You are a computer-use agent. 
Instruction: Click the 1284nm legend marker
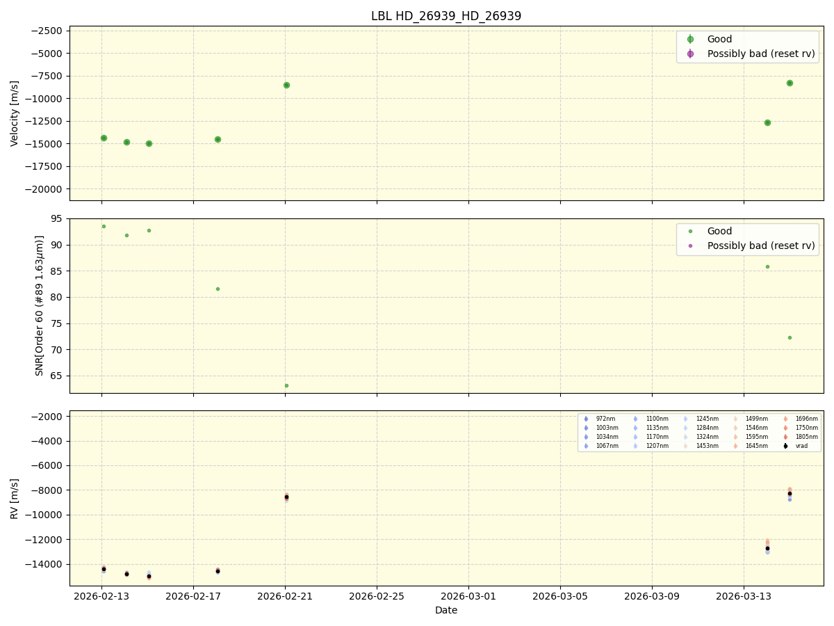[x=686, y=428]
